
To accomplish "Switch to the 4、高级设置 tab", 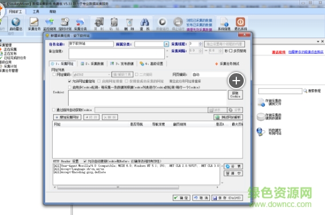I will click(x=152, y=64).
